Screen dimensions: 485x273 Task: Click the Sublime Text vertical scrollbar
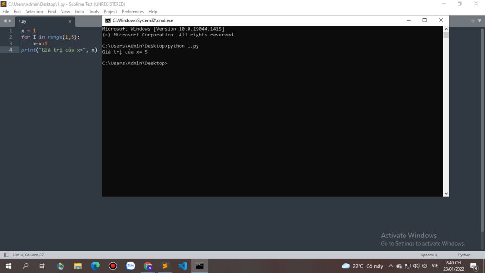click(x=482, y=130)
